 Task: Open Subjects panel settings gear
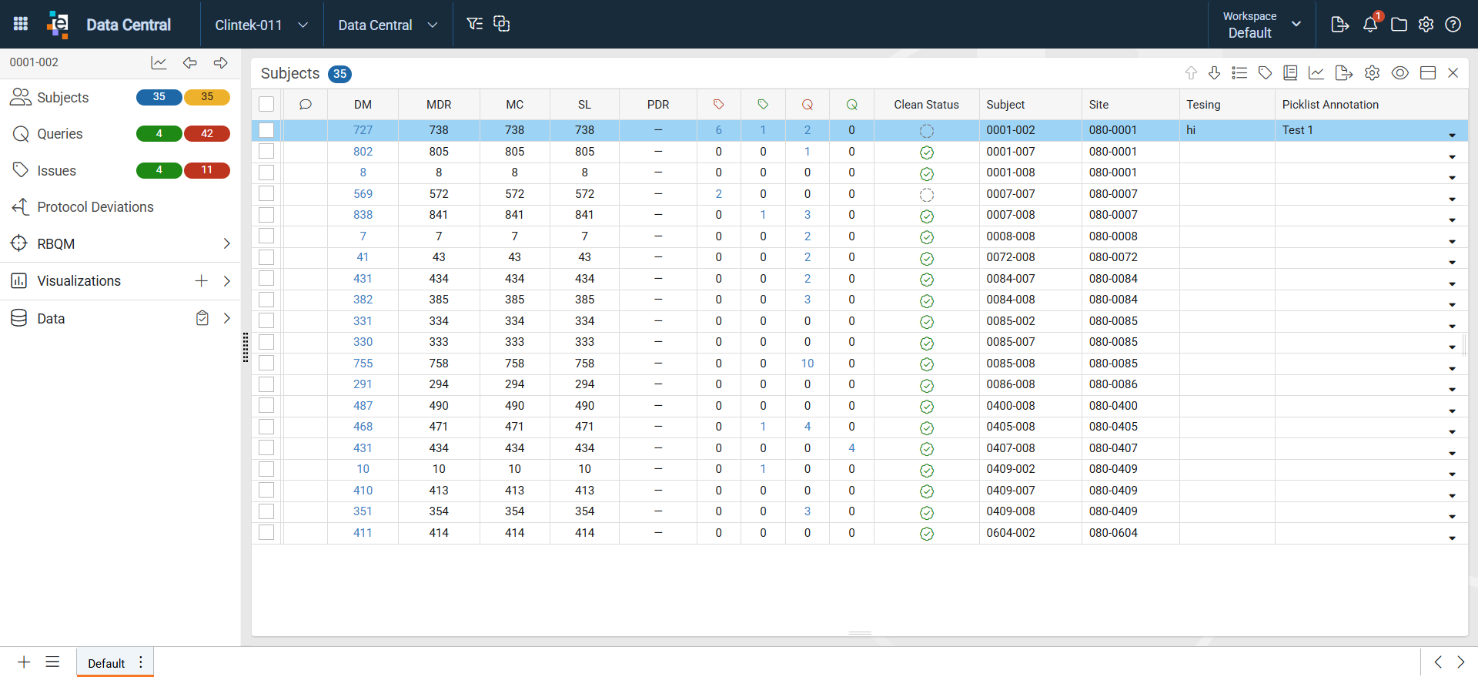[x=1372, y=72]
